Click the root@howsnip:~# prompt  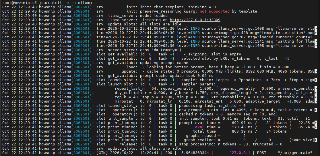20,3
